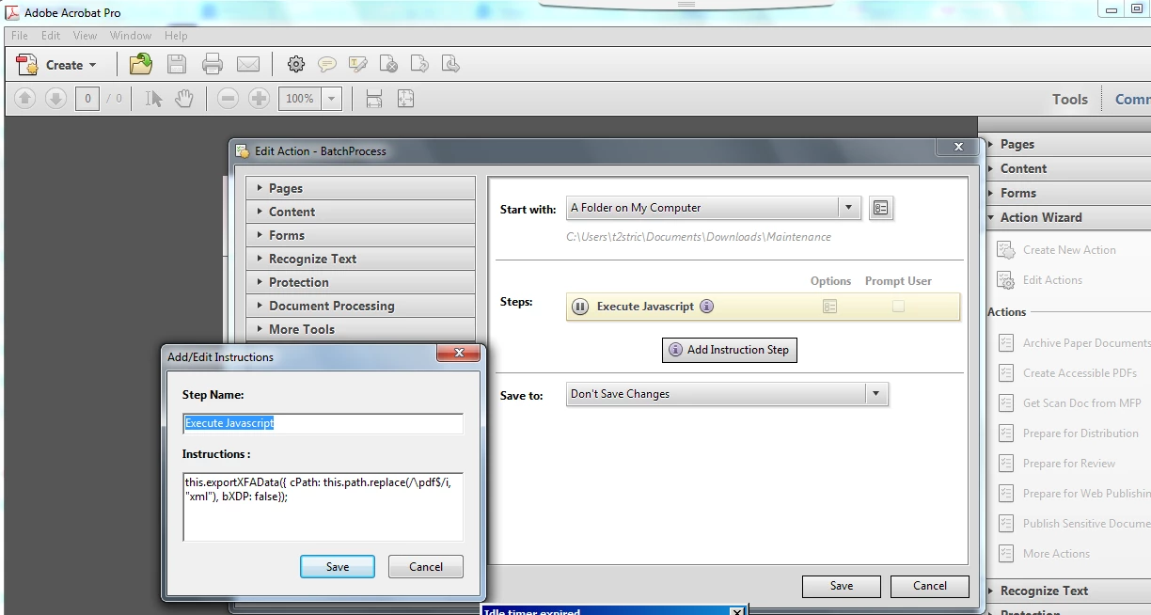Click the Save floppy disk icon
Viewport: 1151px width, 615px height.
pyautogui.click(x=177, y=64)
